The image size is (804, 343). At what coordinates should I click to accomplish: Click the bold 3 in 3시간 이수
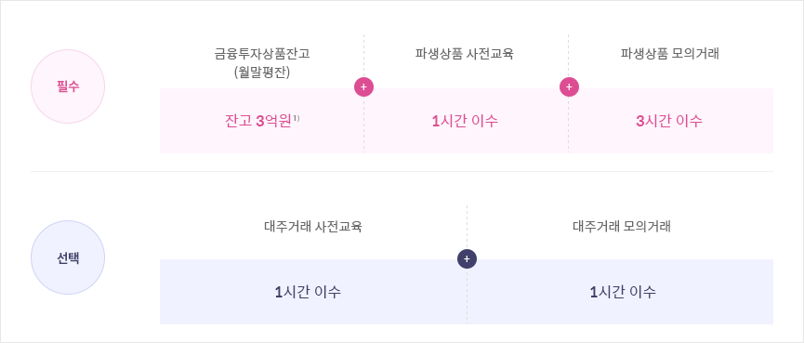point(639,122)
